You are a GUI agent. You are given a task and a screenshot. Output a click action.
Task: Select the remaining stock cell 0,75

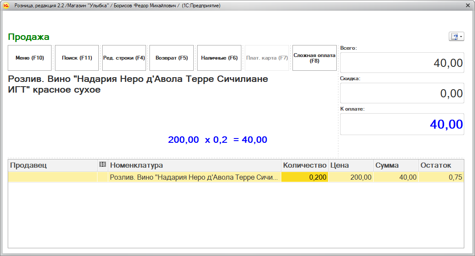pyautogui.click(x=441, y=177)
